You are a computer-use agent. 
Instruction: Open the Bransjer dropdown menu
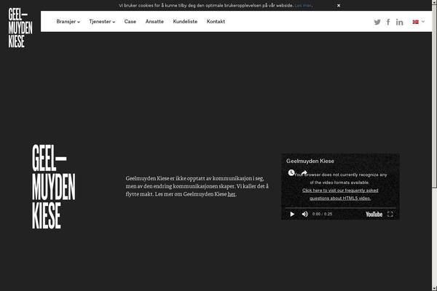68,21
